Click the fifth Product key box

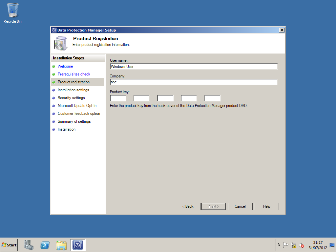[x=212, y=98]
